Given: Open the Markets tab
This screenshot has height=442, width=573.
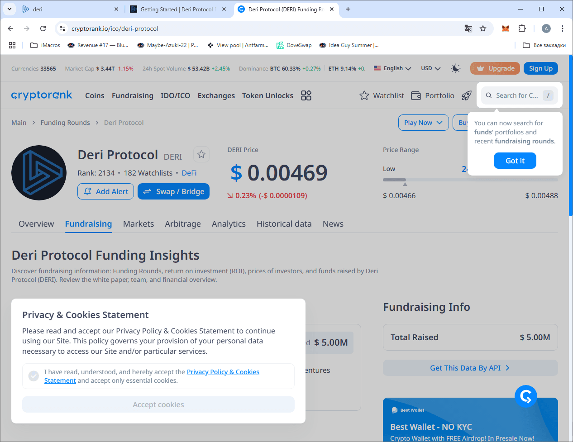Looking at the screenshot, I should pos(138,224).
